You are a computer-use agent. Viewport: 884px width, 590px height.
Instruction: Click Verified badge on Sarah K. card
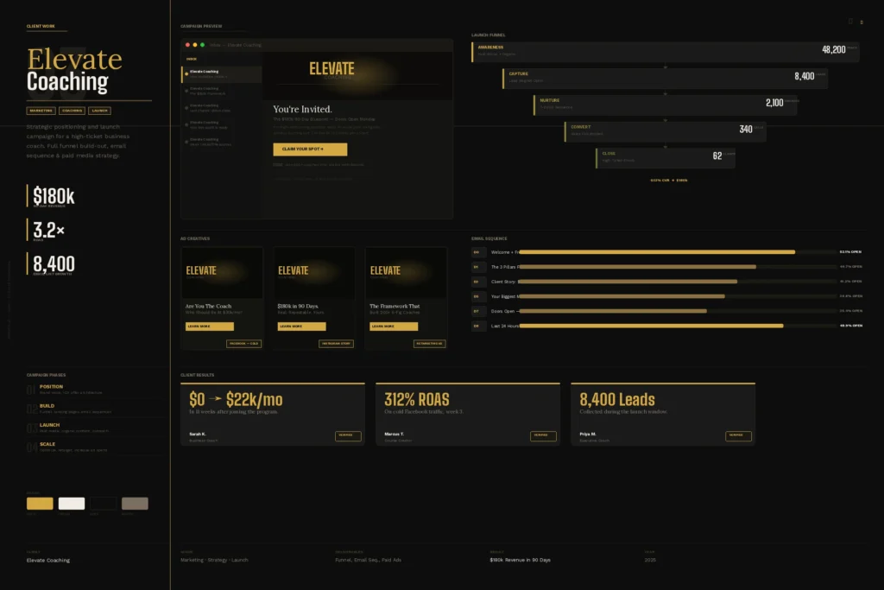pyautogui.click(x=348, y=435)
